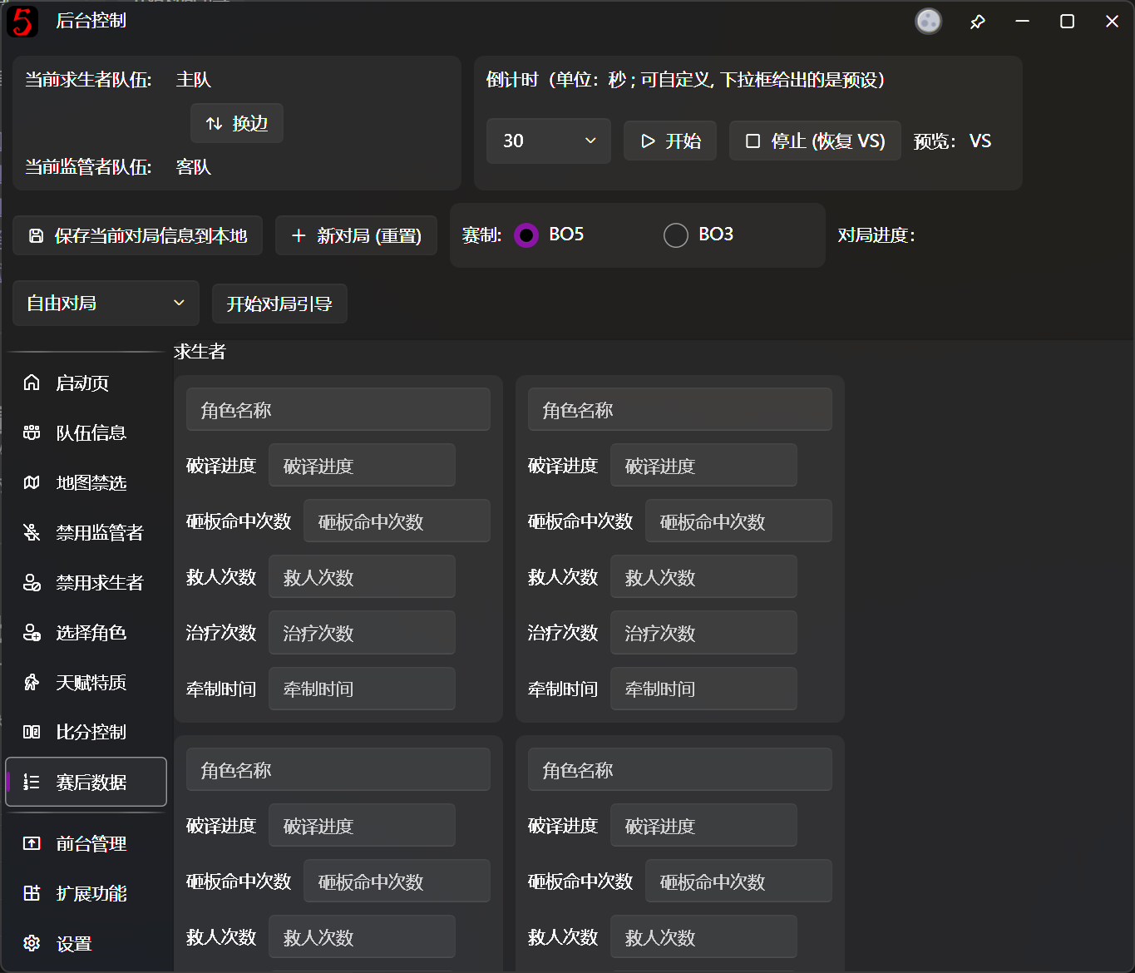Click the 禁用求生者 survivor ban icon
Viewport: 1135px width, 973px height.
click(32, 582)
